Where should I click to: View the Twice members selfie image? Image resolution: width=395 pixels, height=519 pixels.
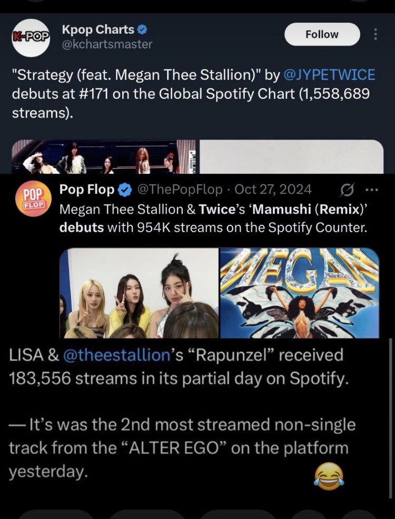point(139,293)
